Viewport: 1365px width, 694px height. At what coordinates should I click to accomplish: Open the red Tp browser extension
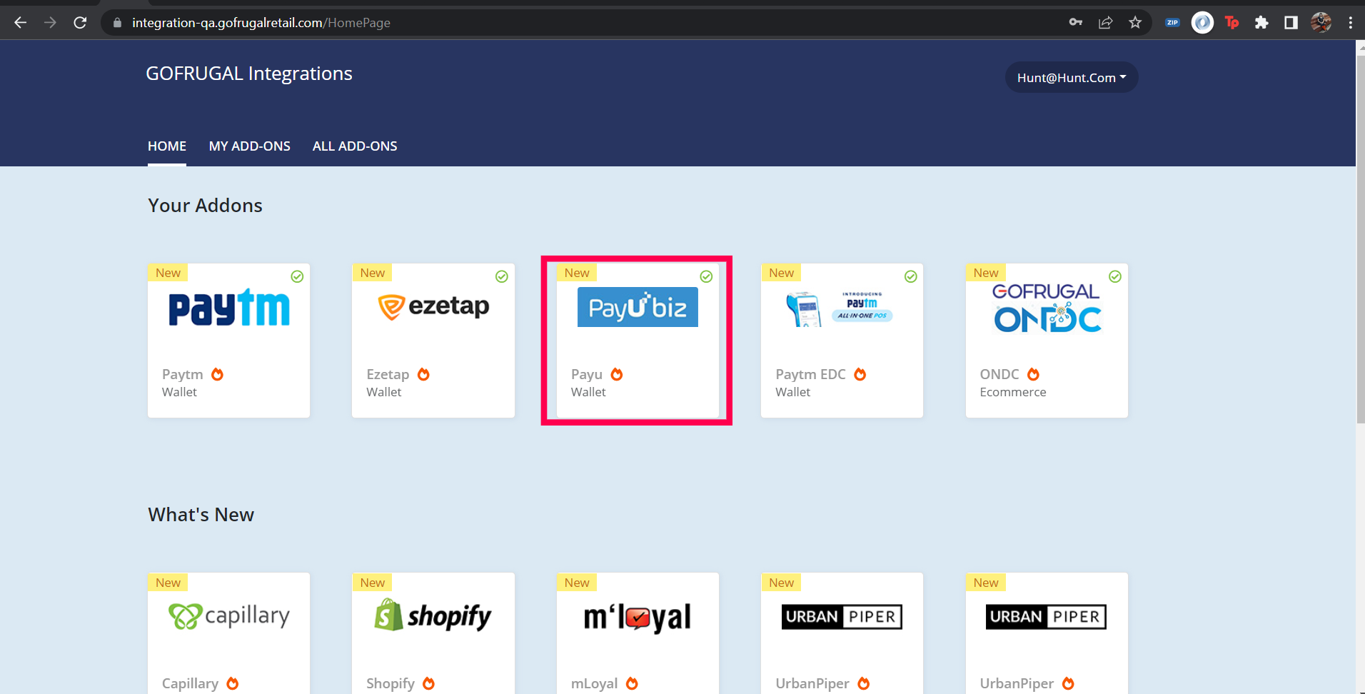1231,23
